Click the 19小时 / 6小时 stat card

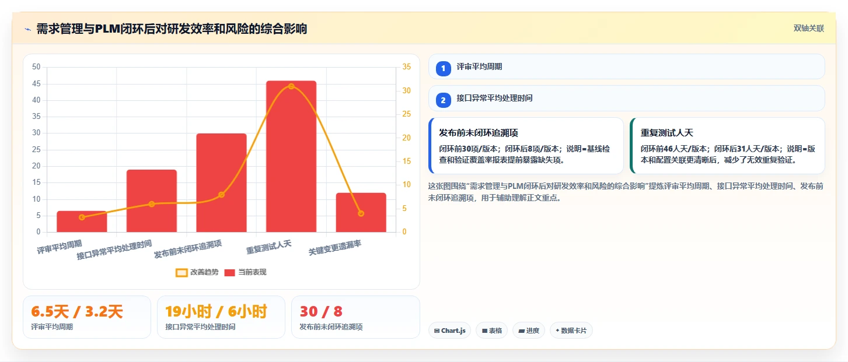point(221,317)
